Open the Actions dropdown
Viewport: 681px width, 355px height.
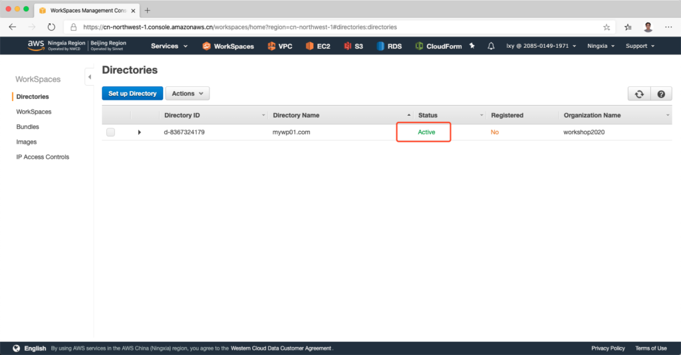(187, 94)
